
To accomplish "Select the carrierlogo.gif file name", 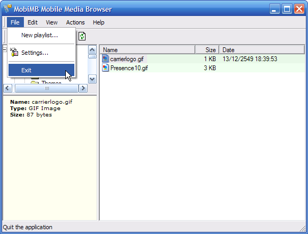I will (x=127, y=59).
